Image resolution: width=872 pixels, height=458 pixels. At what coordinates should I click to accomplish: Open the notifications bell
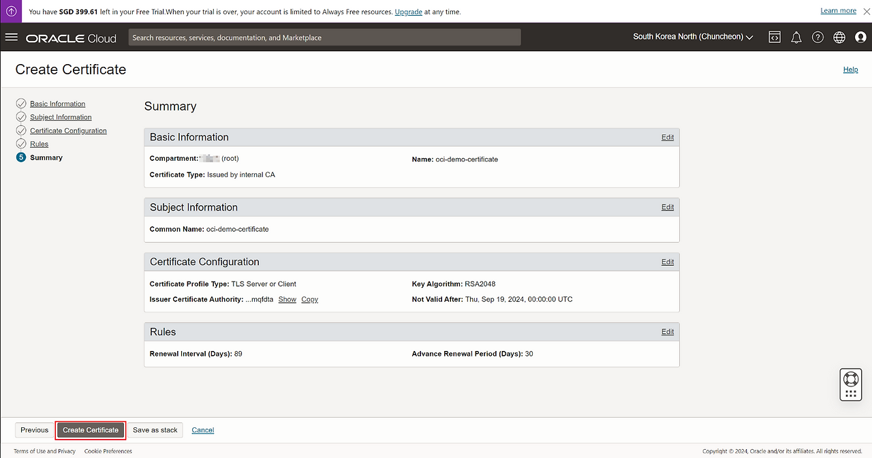click(796, 37)
